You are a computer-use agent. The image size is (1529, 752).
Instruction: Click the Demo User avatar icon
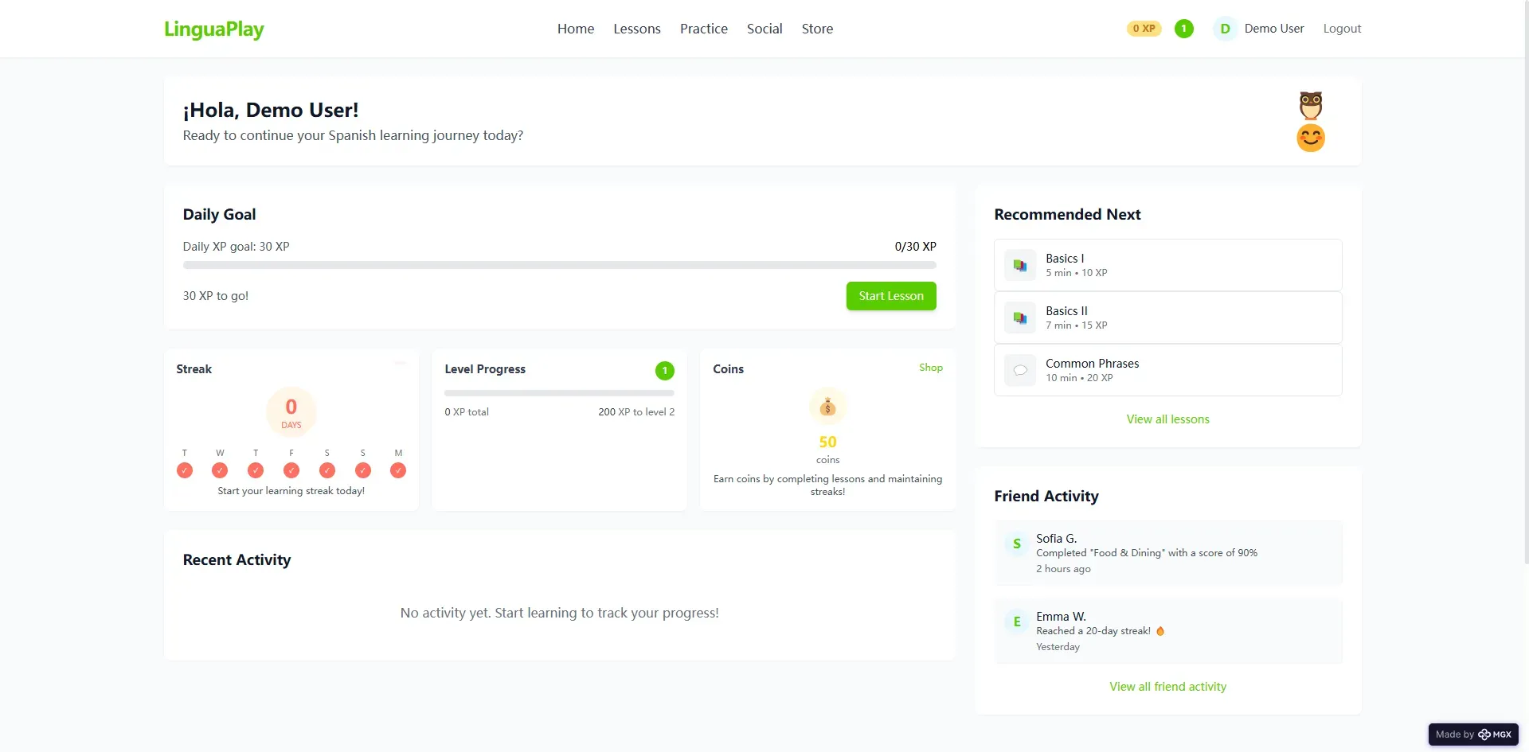(1224, 29)
